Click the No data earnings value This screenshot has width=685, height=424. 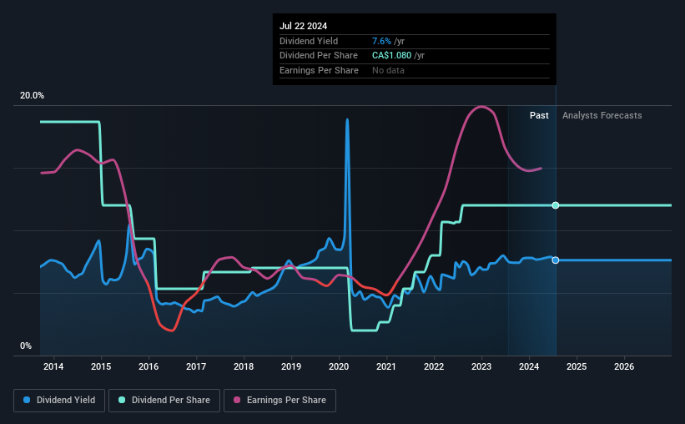point(388,70)
